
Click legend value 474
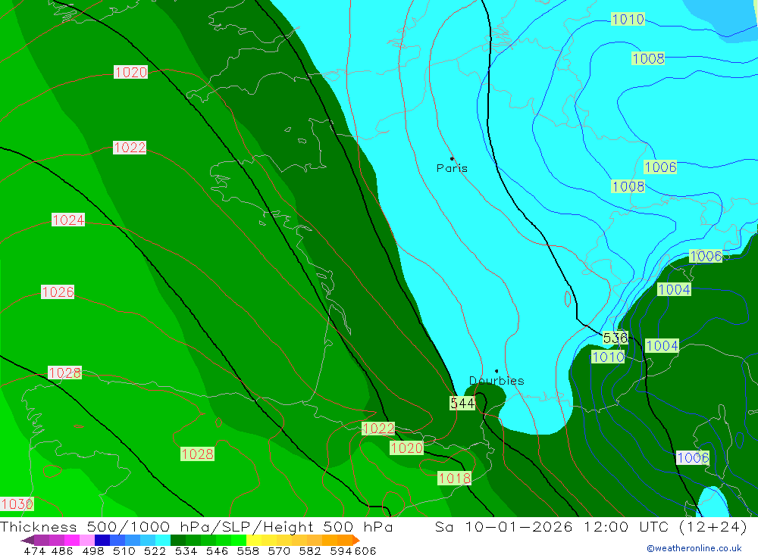[34, 551]
